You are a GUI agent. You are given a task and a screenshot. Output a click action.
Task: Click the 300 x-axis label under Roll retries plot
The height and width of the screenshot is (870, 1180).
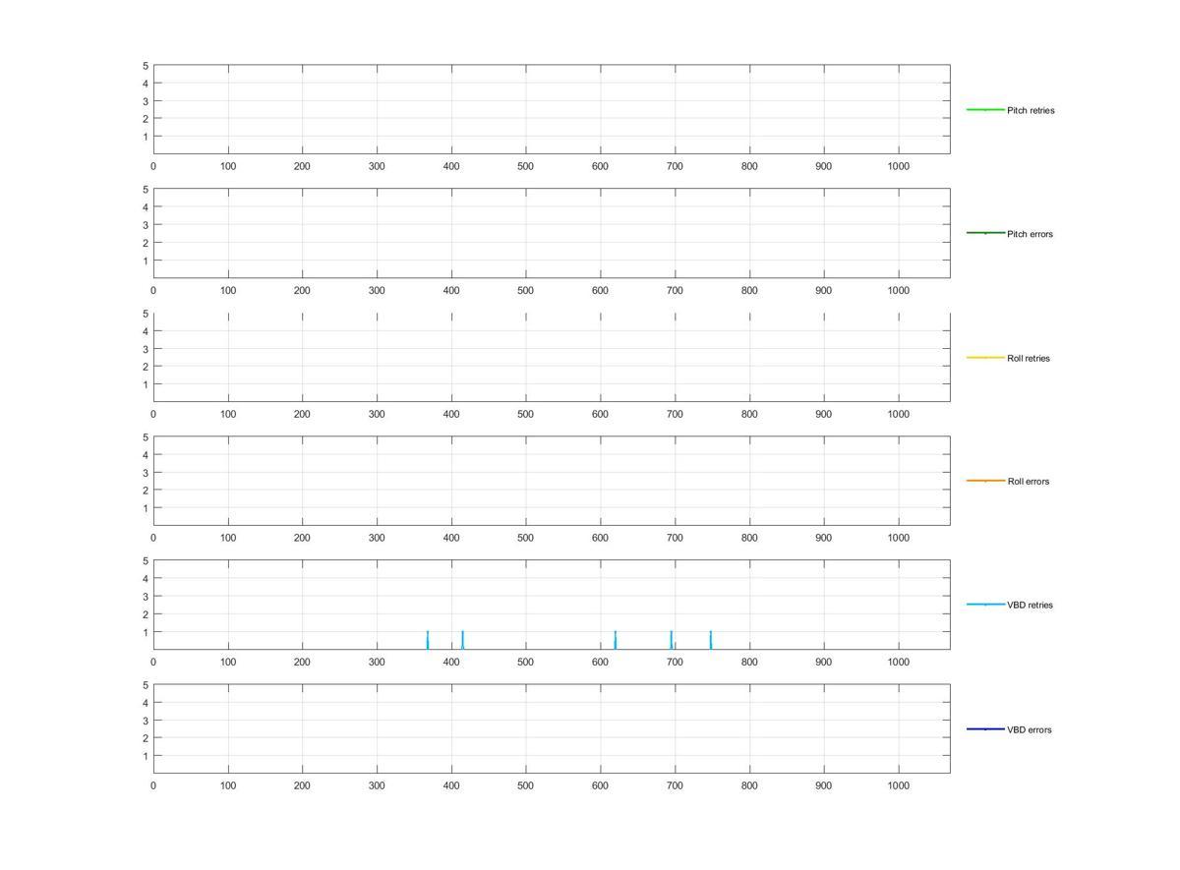click(377, 415)
